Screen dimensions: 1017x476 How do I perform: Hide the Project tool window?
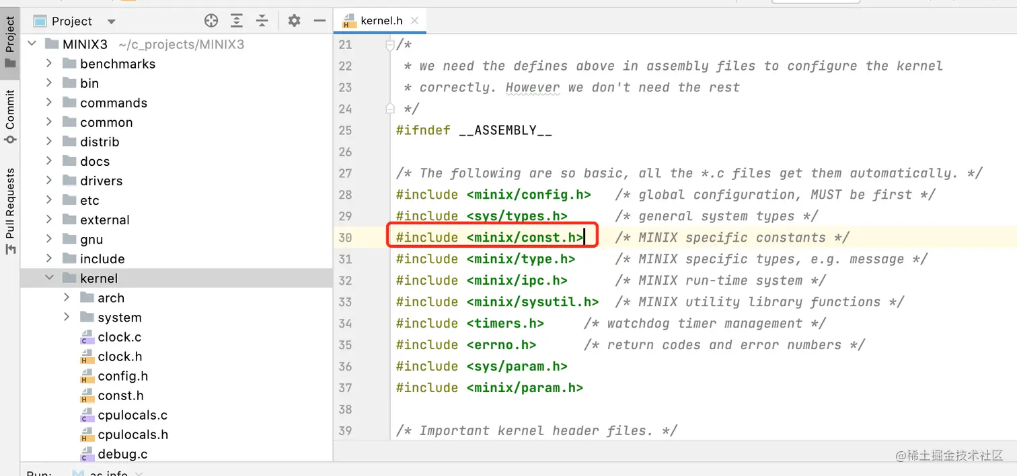(319, 21)
